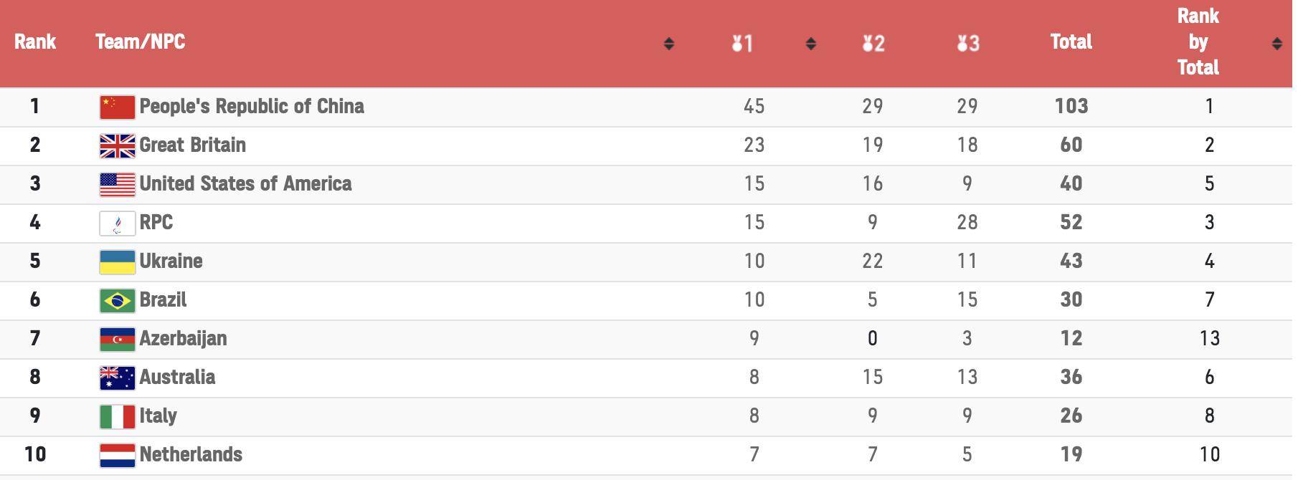
Task: Click the Great Britain flag icon
Action: (117, 146)
